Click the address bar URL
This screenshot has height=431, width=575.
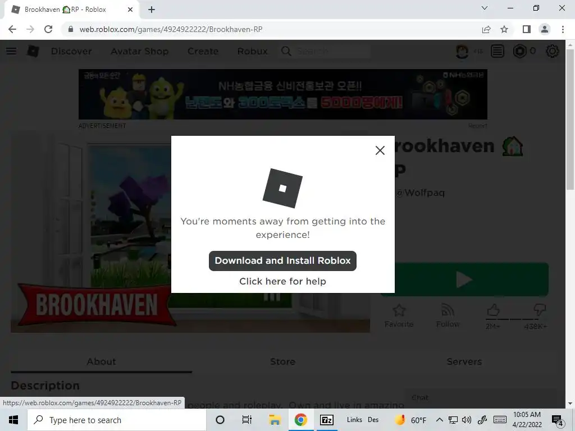pos(171,29)
